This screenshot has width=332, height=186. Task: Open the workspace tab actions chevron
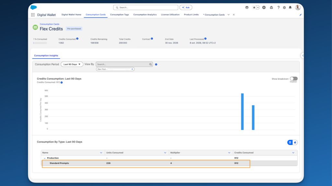click(229, 15)
